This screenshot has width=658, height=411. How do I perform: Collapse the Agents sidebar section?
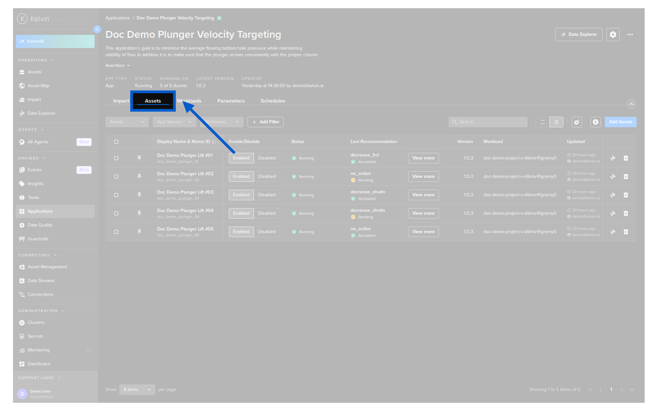click(x=31, y=130)
